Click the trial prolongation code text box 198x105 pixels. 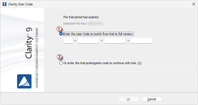pyautogui.click(x=128, y=69)
